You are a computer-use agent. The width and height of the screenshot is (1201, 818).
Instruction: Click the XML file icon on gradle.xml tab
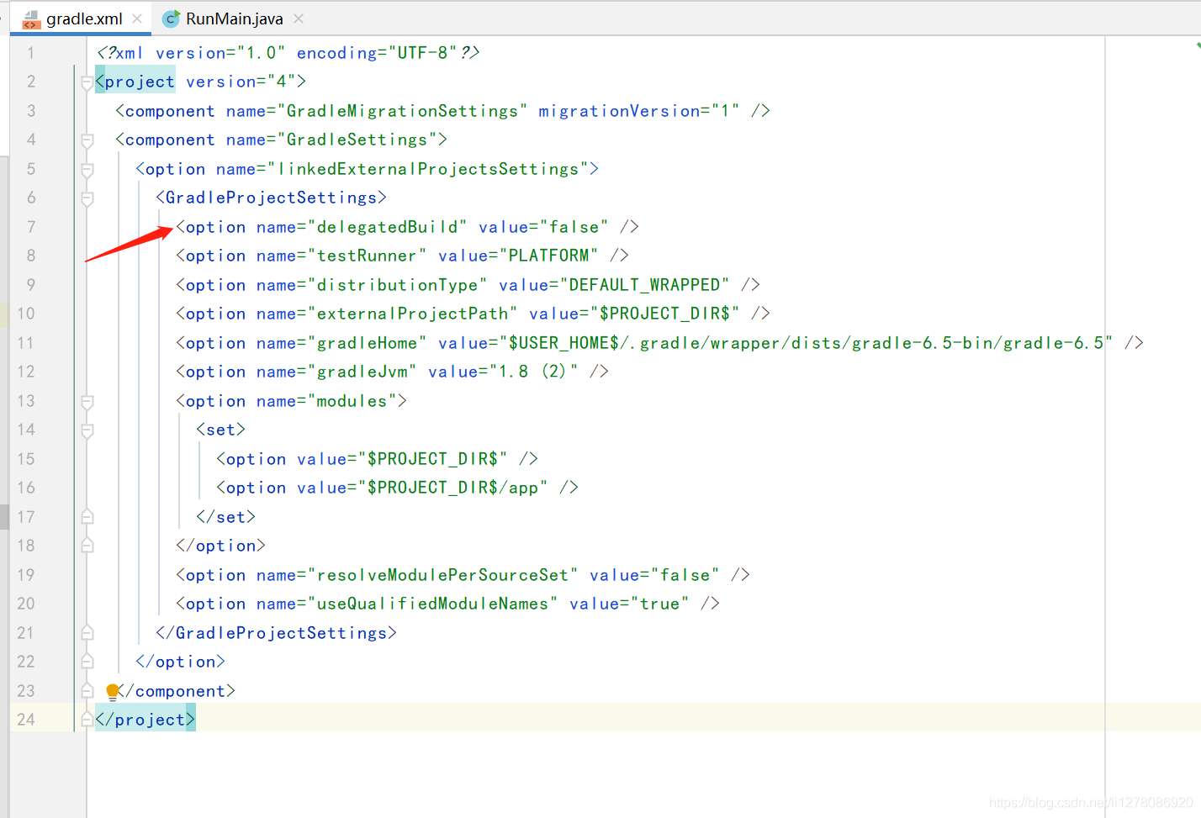click(31, 19)
